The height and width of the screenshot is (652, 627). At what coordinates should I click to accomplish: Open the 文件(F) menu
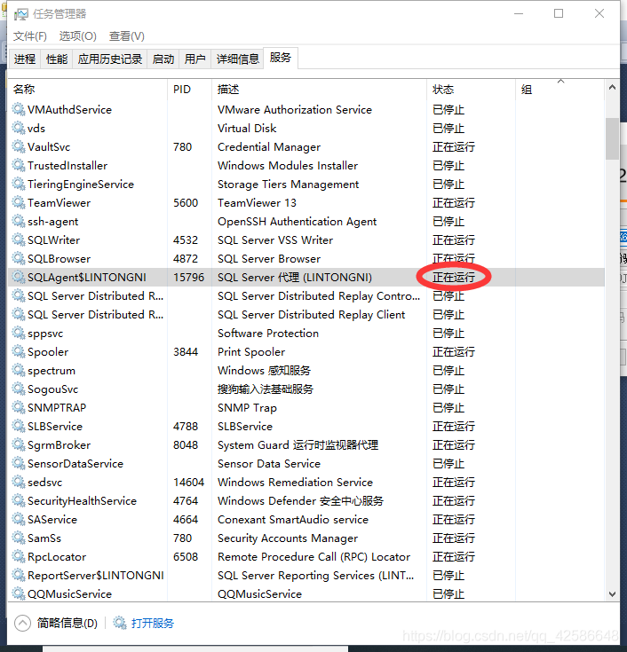pos(29,36)
